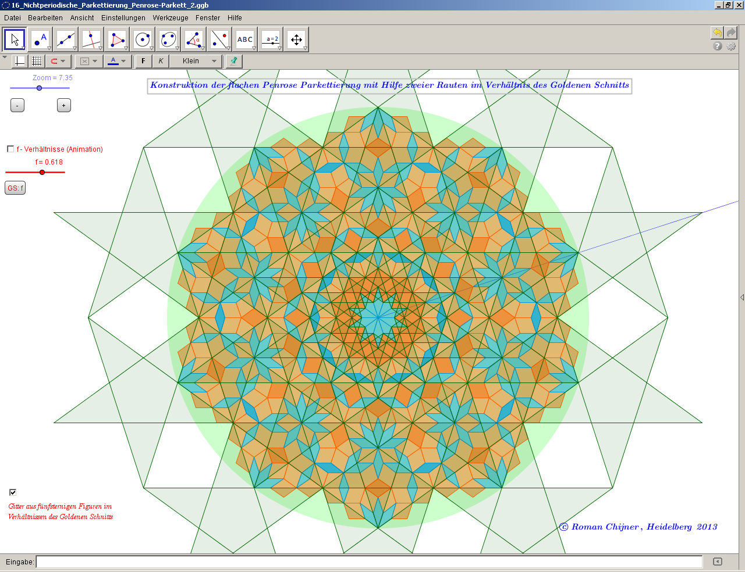
Task: Pick the Circle with Center tool
Action: pyautogui.click(x=143, y=40)
